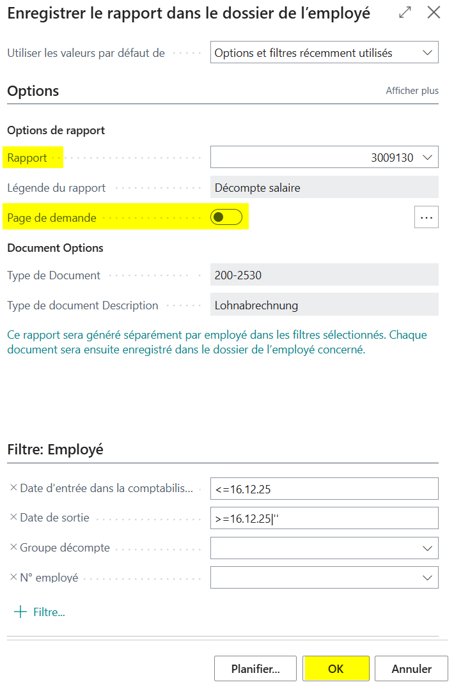
Task: Collapse the Filtre: Employé section header
Action: tap(55, 449)
